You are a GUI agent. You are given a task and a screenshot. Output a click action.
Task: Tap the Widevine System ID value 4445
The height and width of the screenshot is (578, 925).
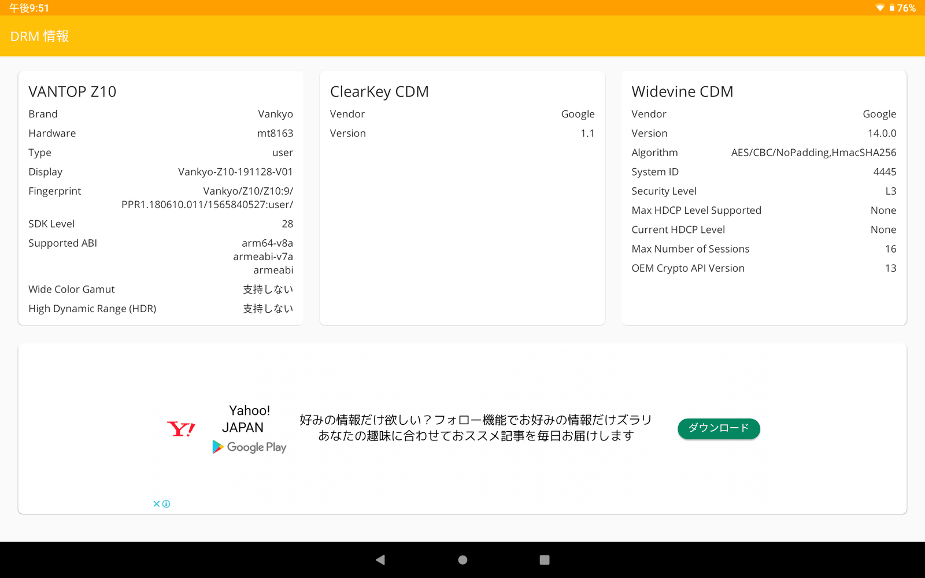(885, 172)
